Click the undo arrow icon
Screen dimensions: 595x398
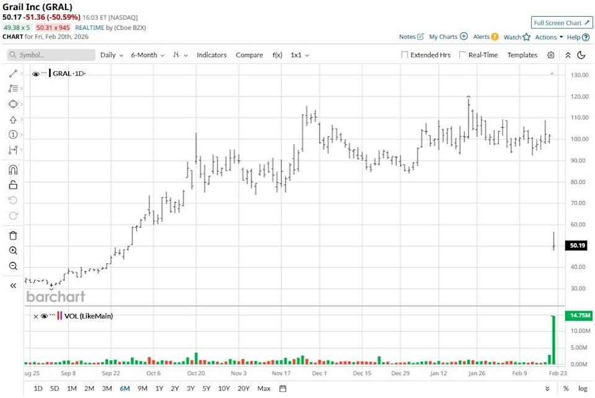(13, 199)
